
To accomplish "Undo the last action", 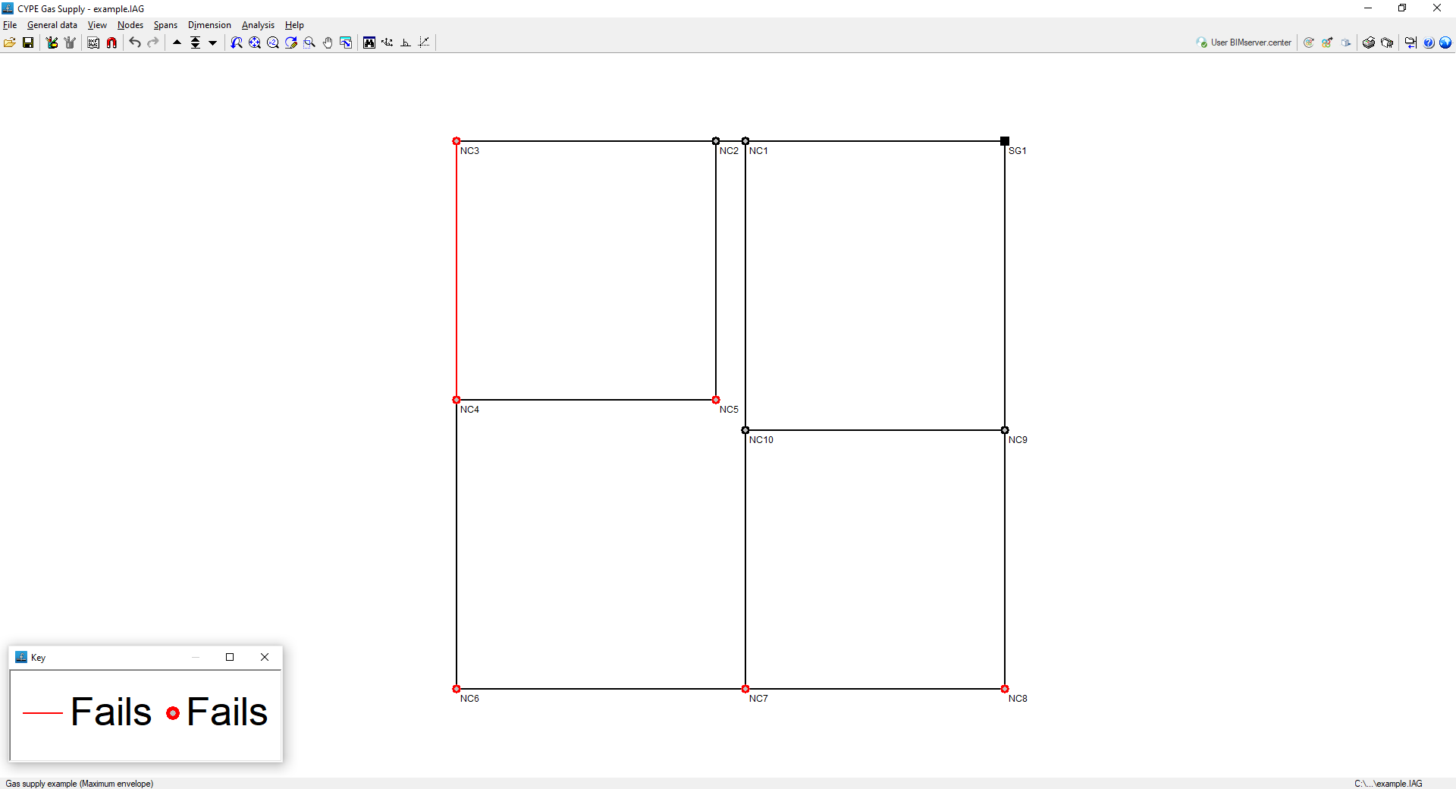I will click(135, 42).
